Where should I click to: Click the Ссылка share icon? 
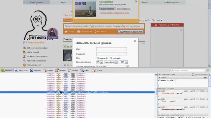(96, 31)
